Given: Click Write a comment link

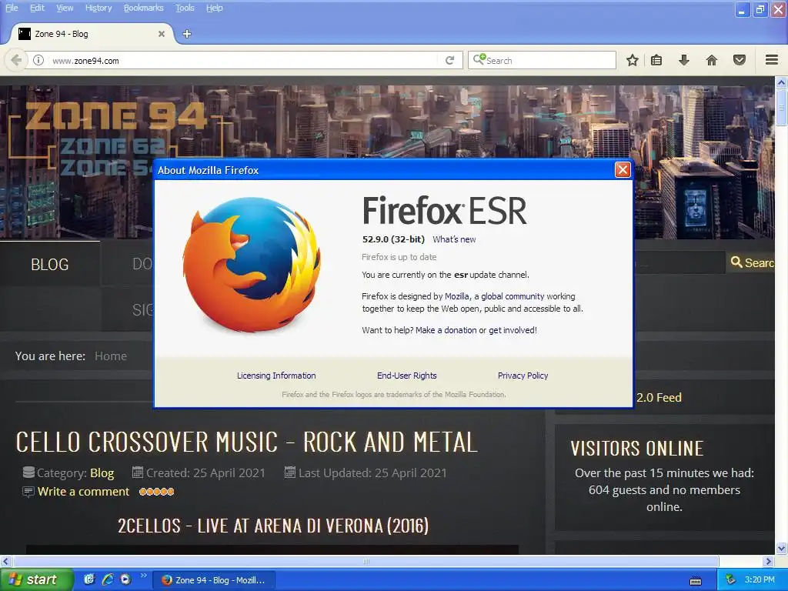Looking at the screenshot, I should pos(83,492).
